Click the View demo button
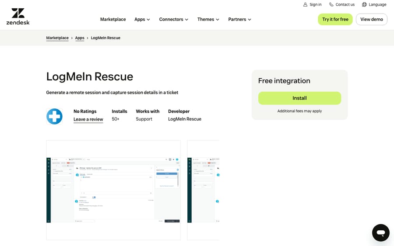The width and height of the screenshot is (394, 246). (x=372, y=19)
